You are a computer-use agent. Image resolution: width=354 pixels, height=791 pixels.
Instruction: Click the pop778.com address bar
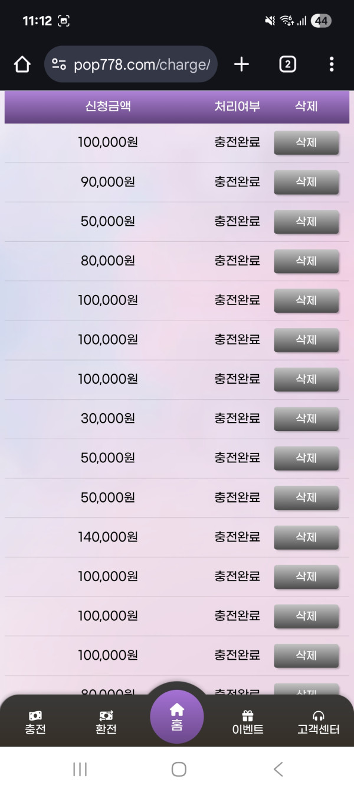[142, 64]
